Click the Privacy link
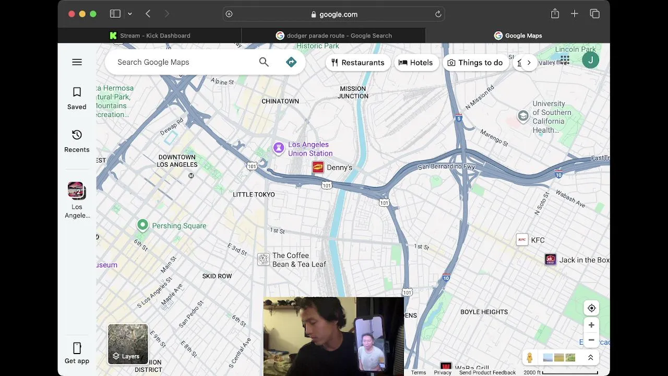This screenshot has width=668, height=376. (443, 372)
